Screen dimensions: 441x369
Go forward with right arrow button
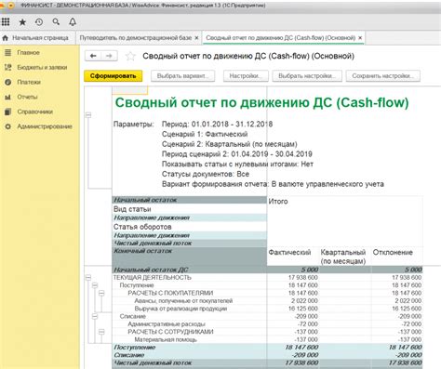pos(109,56)
